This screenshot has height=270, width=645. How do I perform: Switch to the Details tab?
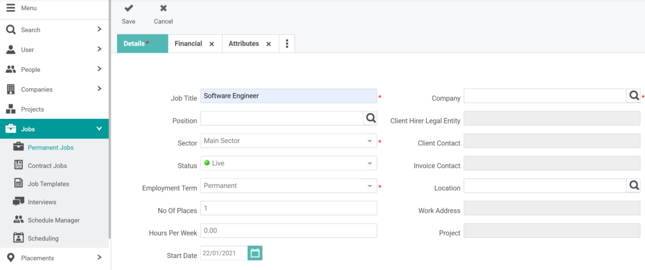pos(143,43)
